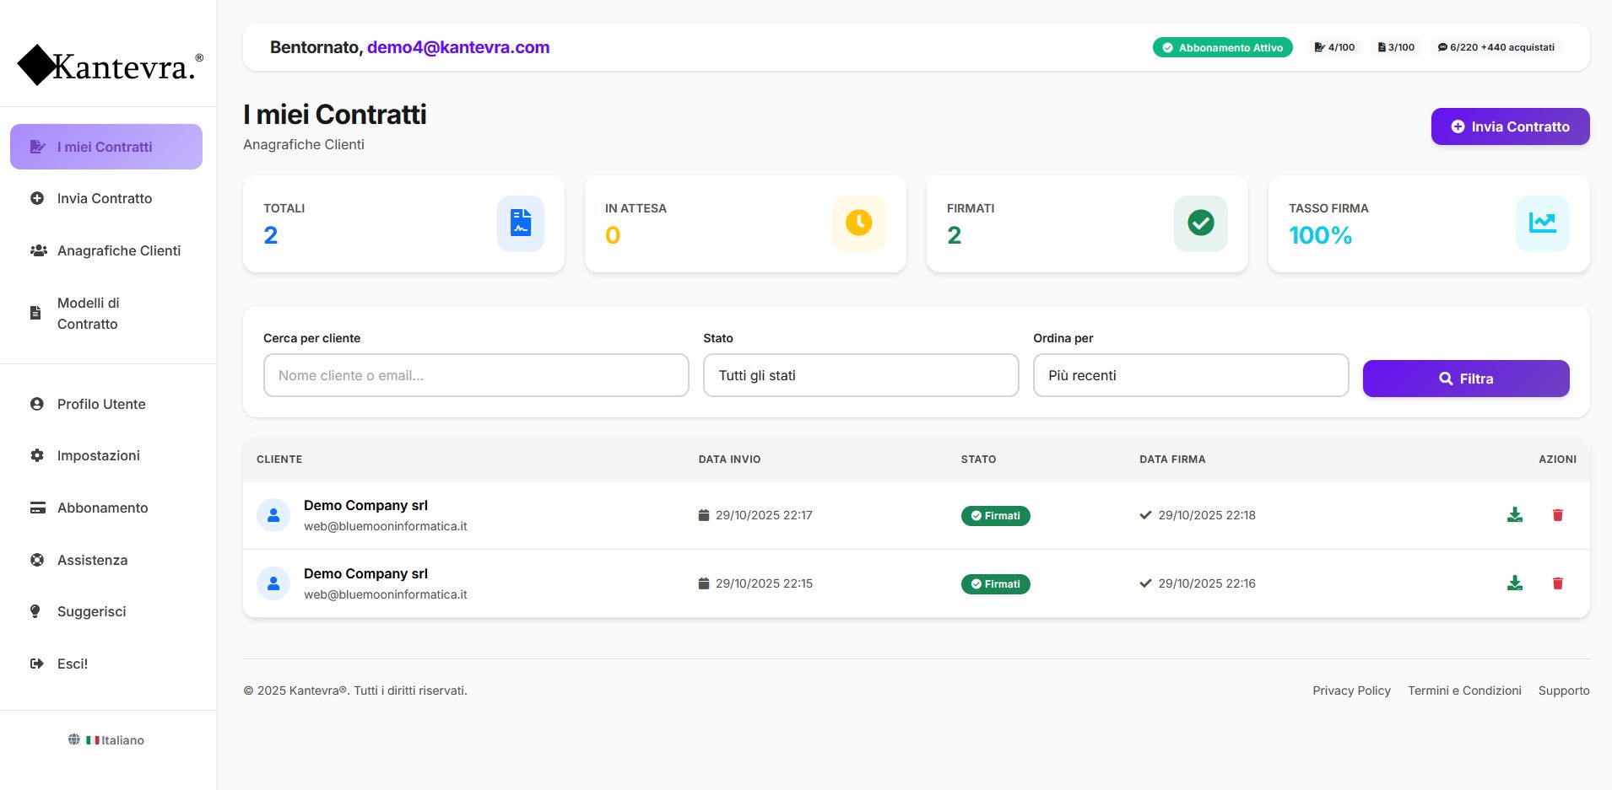Viewport: 1612px width, 790px height.
Task: Click the sign-out icon beside Esci!
Action: pos(37,664)
